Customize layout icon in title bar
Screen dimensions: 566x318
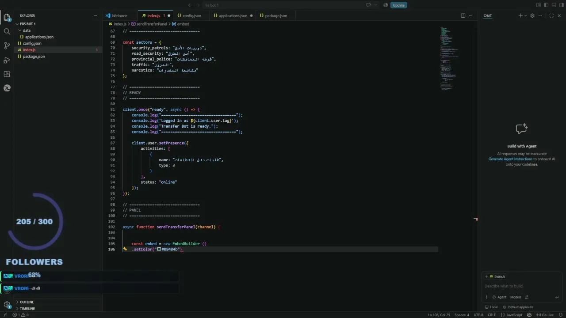click(x=539, y=5)
